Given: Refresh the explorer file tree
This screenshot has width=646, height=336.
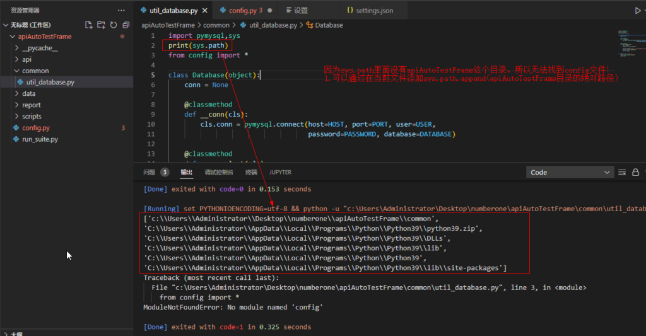Looking at the screenshot, I should (x=114, y=25).
